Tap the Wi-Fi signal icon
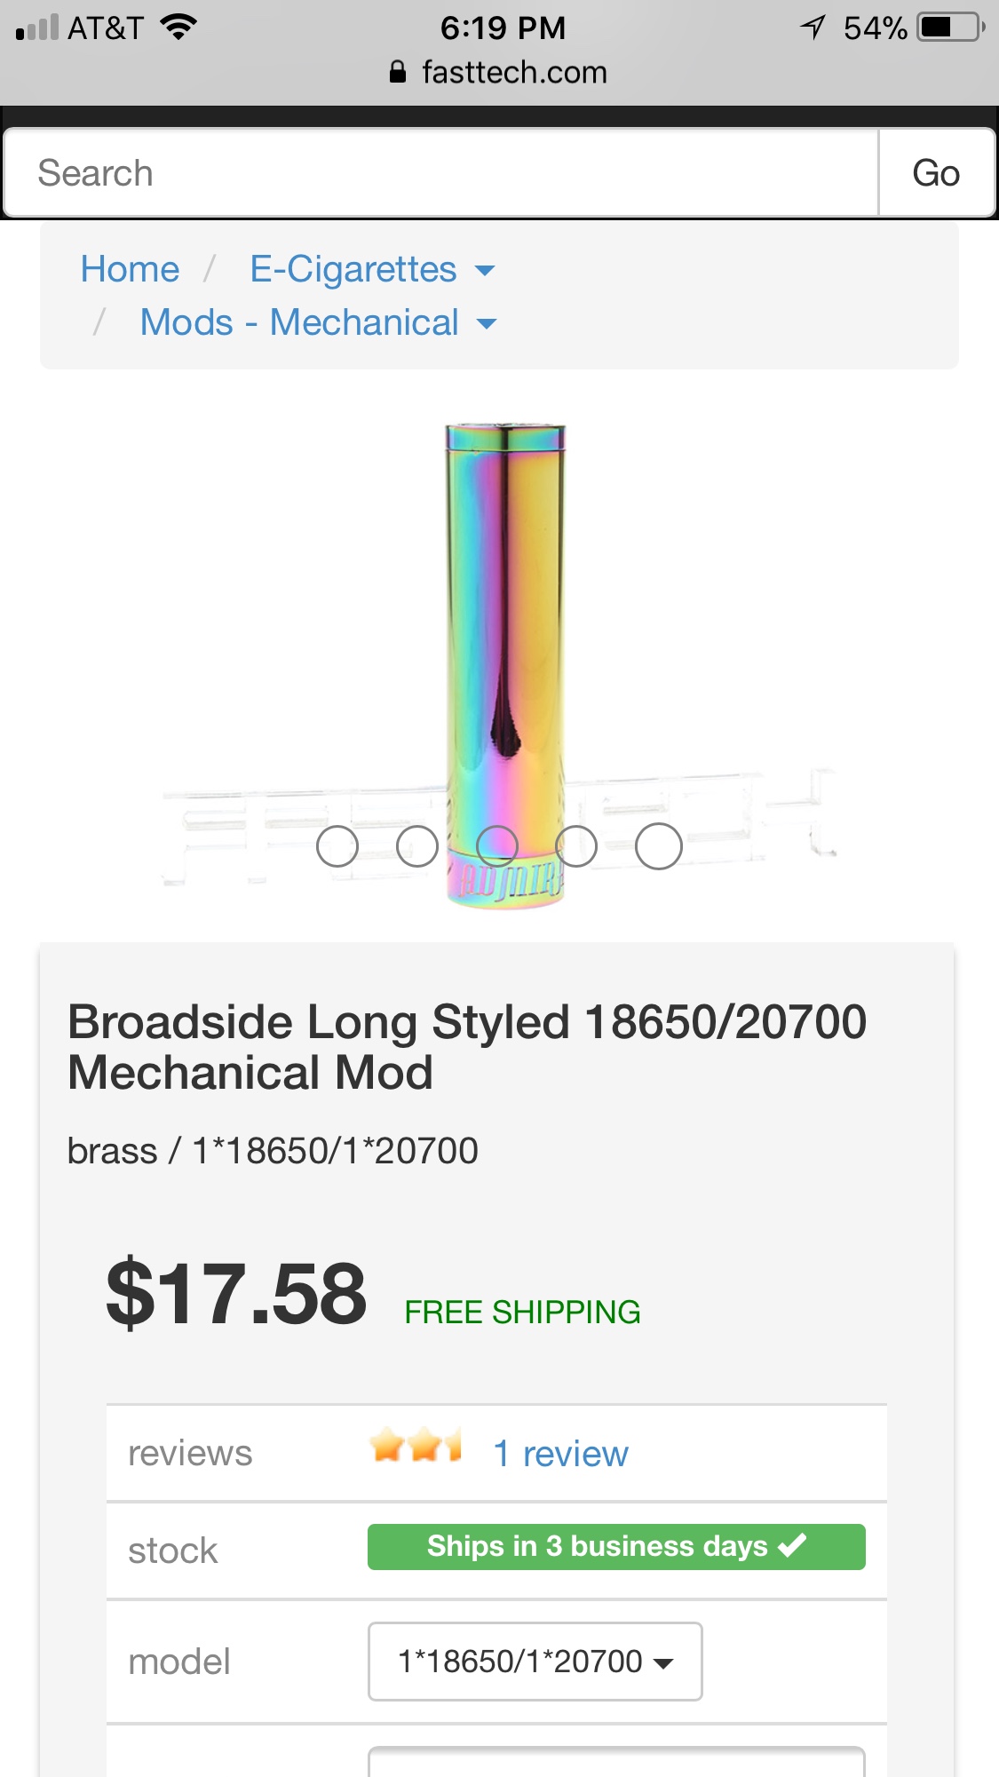This screenshot has height=1777, width=999. coord(178,28)
